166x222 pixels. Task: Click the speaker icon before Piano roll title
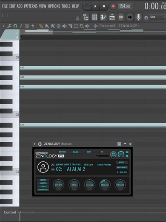(95, 26)
